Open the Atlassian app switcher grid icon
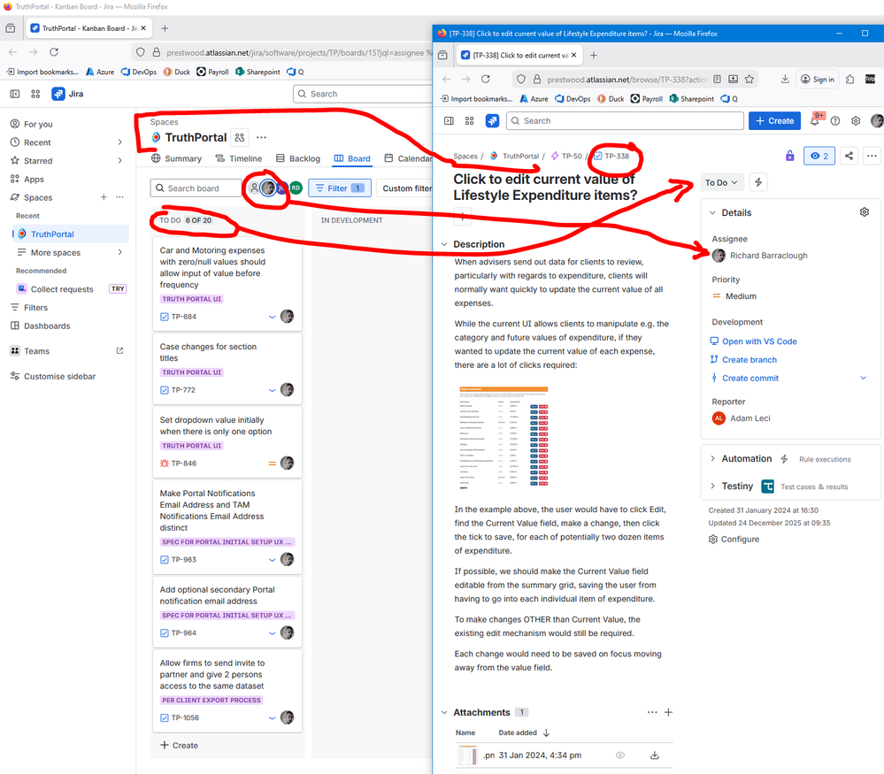 (x=470, y=120)
